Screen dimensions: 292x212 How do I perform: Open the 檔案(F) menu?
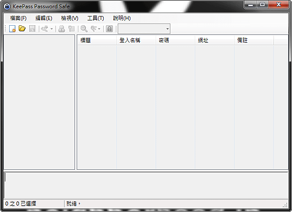[18, 18]
